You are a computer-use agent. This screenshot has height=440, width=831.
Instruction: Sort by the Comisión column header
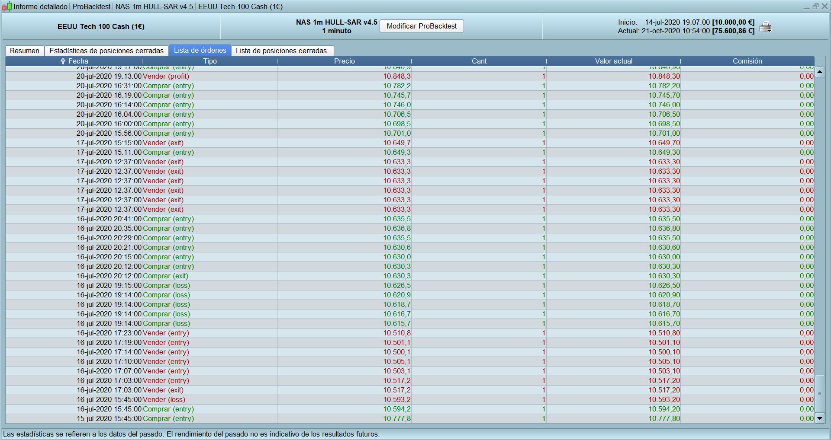(x=747, y=61)
